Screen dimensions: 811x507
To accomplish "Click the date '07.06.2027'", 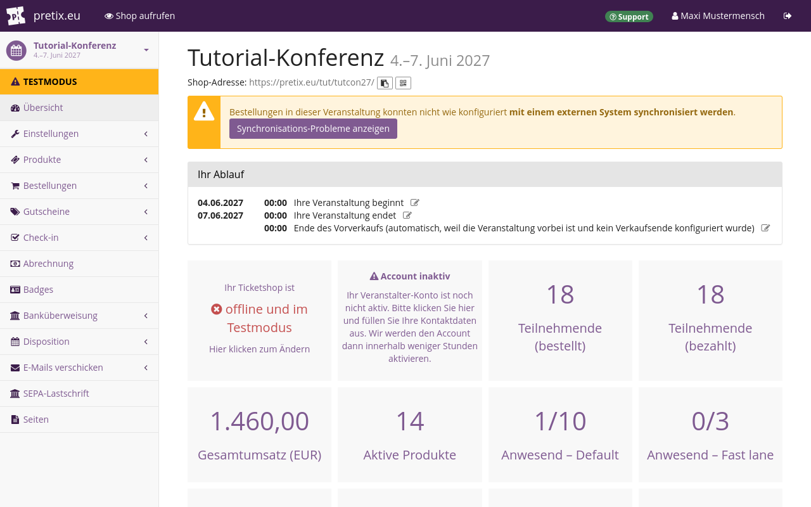I will point(220,215).
